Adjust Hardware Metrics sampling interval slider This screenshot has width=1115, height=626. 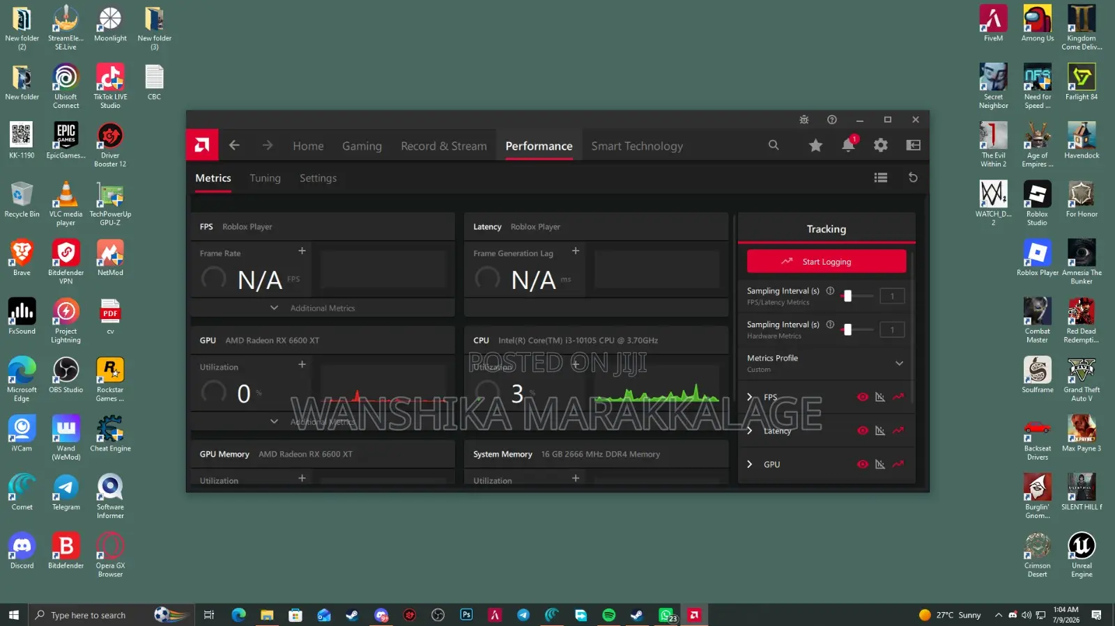[x=856, y=329]
